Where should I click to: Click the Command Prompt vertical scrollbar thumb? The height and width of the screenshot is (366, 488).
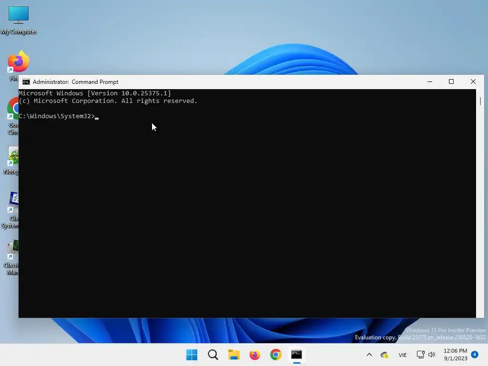(x=480, y=101)
